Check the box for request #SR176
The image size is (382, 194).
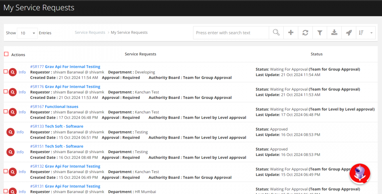tap(6, 92)
